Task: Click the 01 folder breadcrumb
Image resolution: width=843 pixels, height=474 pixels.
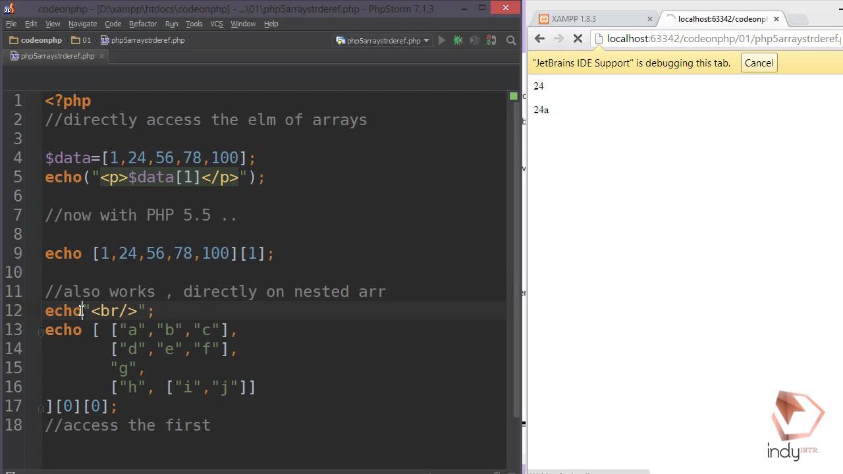Action: (x=81, y=40)
